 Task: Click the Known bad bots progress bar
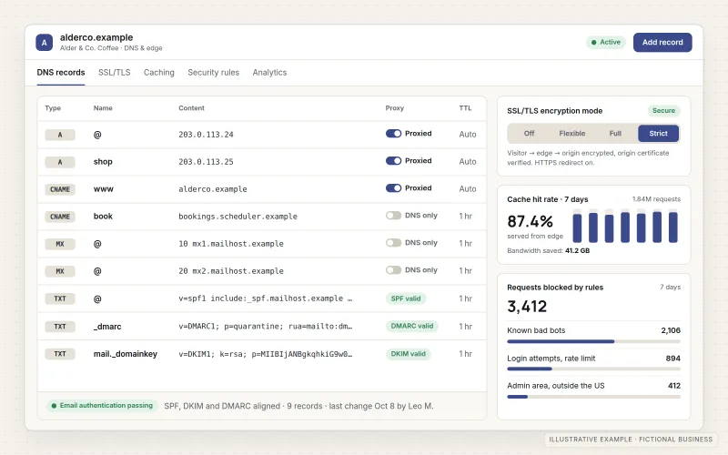coord(593,341)
